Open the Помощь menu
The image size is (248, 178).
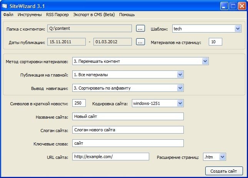coord(127,15)
